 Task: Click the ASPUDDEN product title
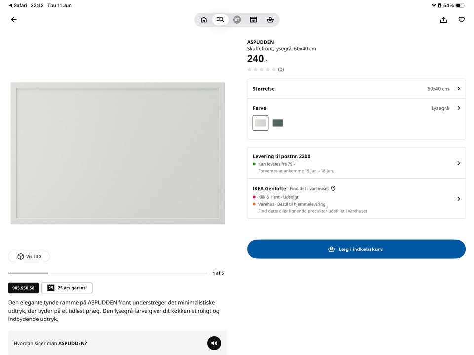pyautogui.click(x=260, y=42)
